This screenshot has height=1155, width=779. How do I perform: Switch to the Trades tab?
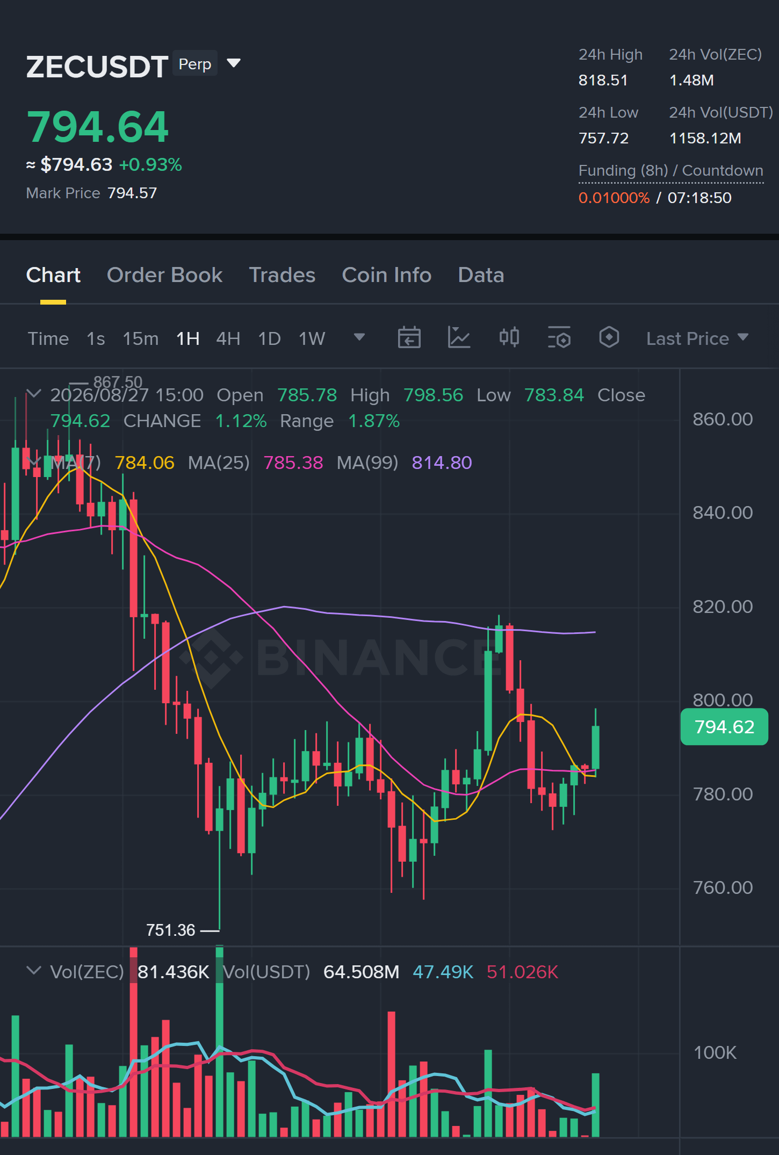pyautogui.click(x=282, y=275)
